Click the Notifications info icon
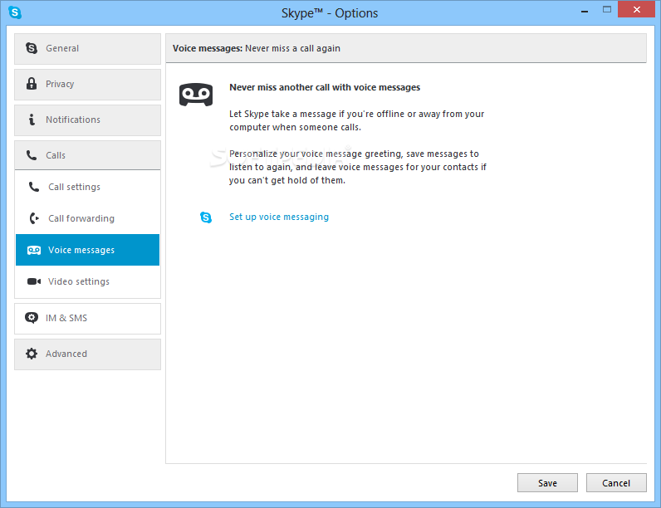Screen dimensions: 661x508 [32, 120]
